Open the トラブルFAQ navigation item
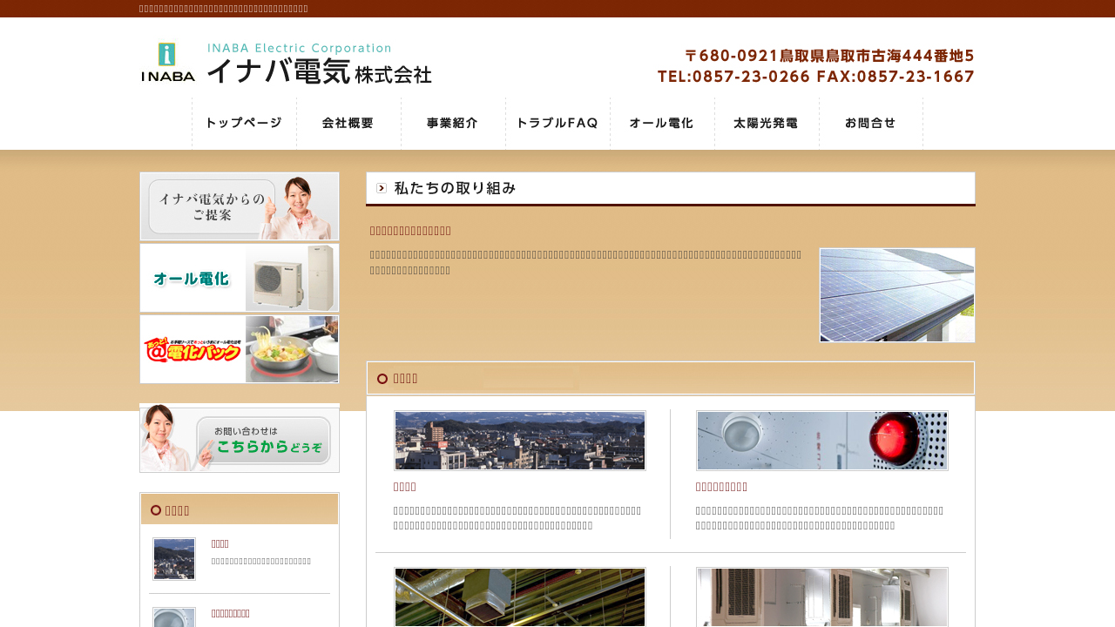1115x627 pixels. coord(557,123)
